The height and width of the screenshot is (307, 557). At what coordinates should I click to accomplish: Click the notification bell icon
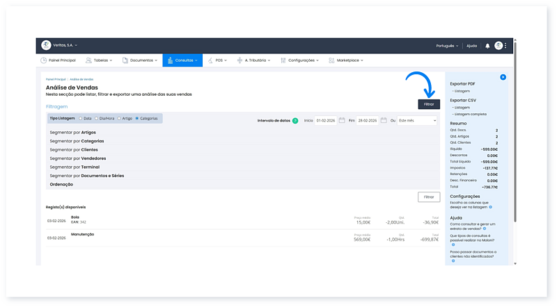coord(487,45)
